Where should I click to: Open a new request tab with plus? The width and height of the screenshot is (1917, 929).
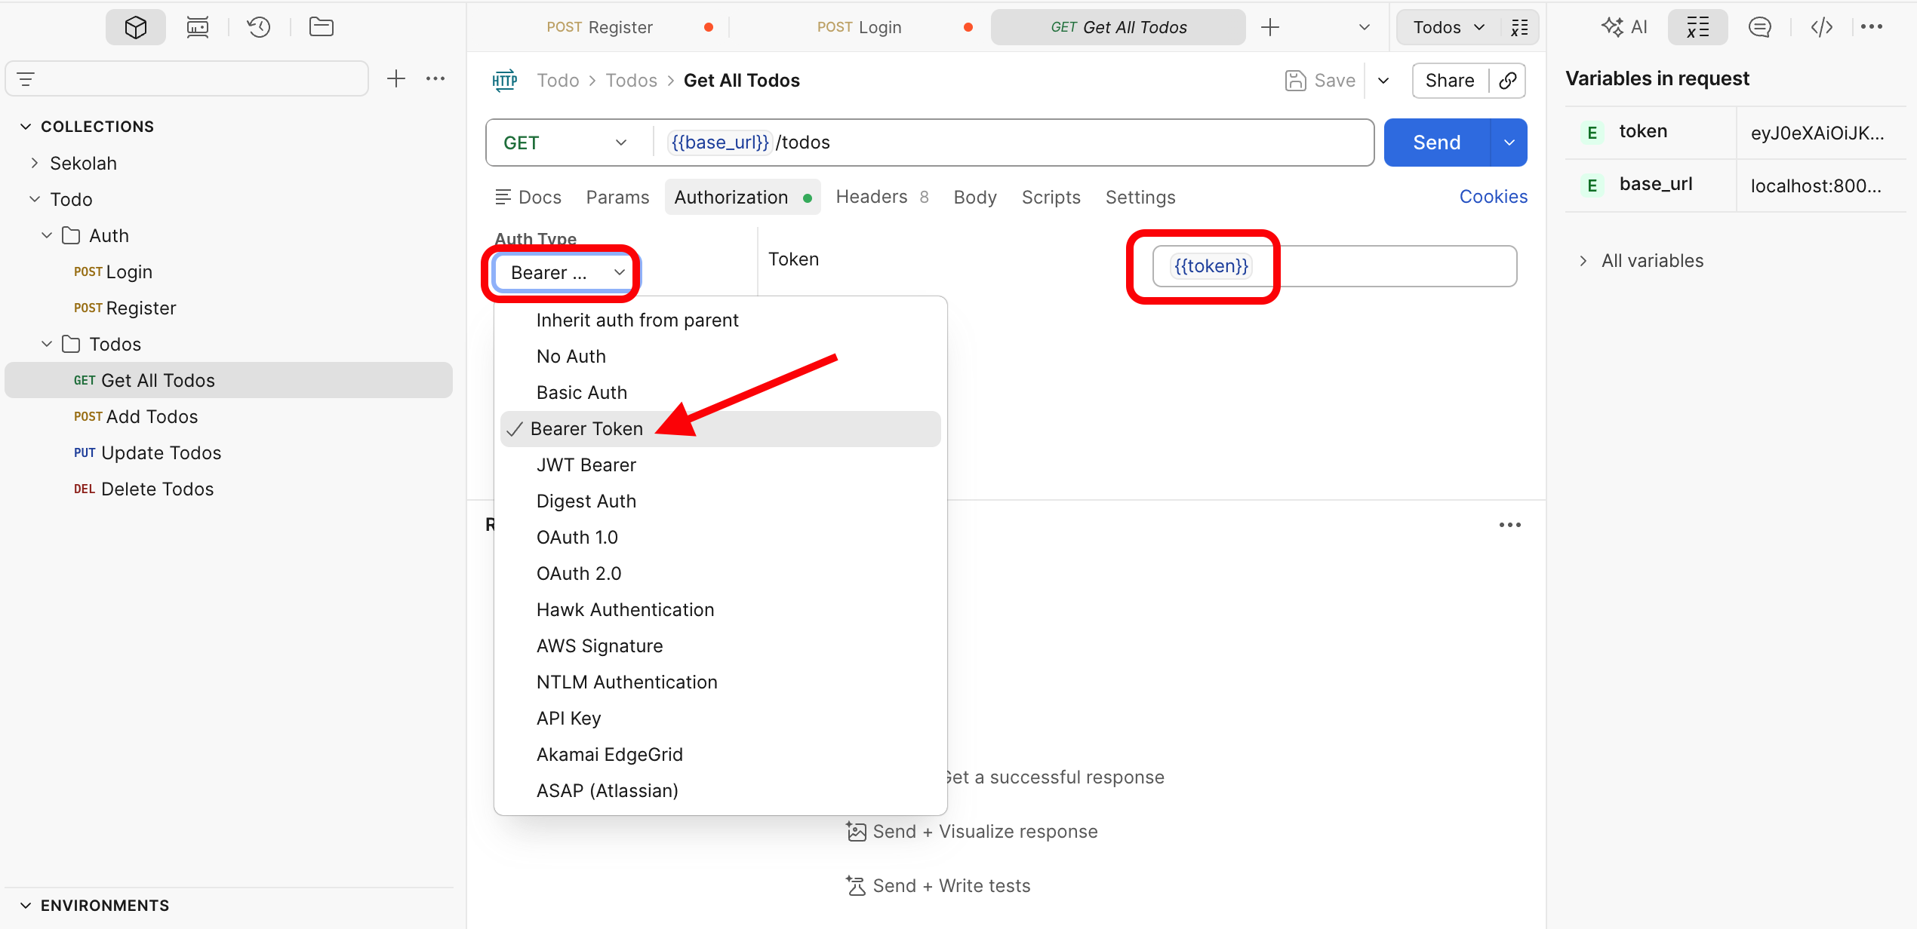coord(1270,27)
